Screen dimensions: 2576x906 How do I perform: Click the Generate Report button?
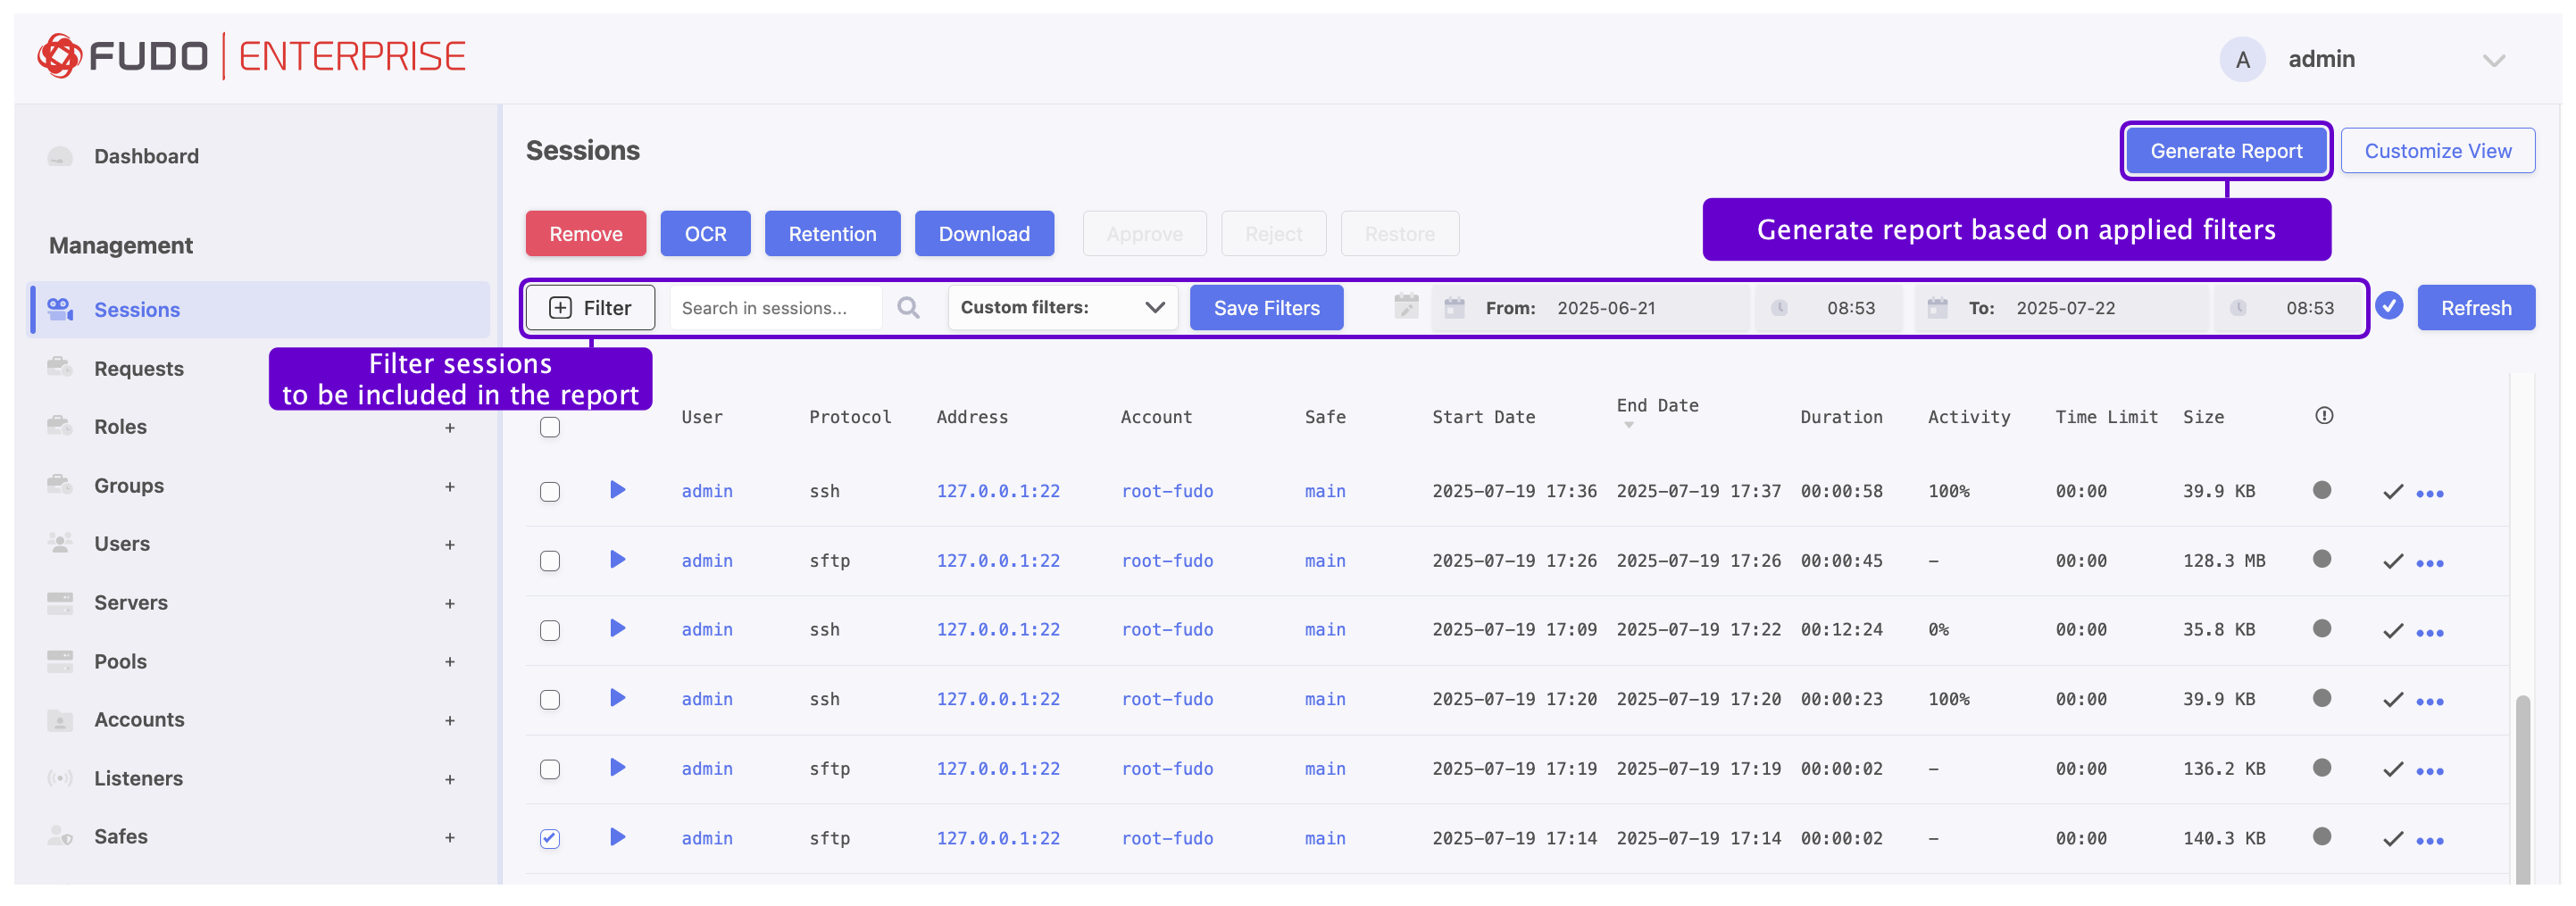(x=2225, y=151)
